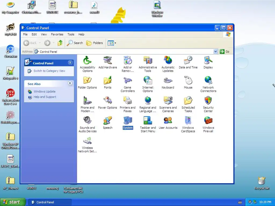Select Phone and Modem Options icon
The width and height of the screenshot is (275, 206).
point(87,101)
